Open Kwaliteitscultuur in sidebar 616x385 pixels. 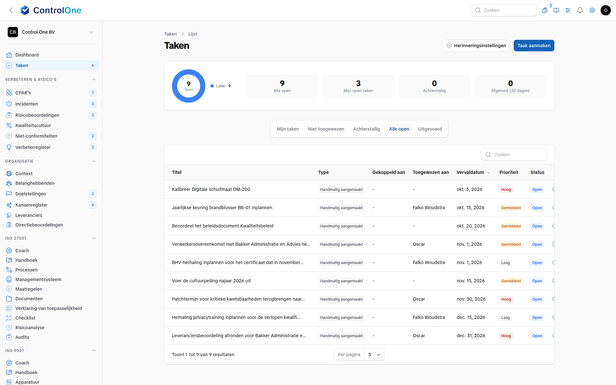click(51, 125)
